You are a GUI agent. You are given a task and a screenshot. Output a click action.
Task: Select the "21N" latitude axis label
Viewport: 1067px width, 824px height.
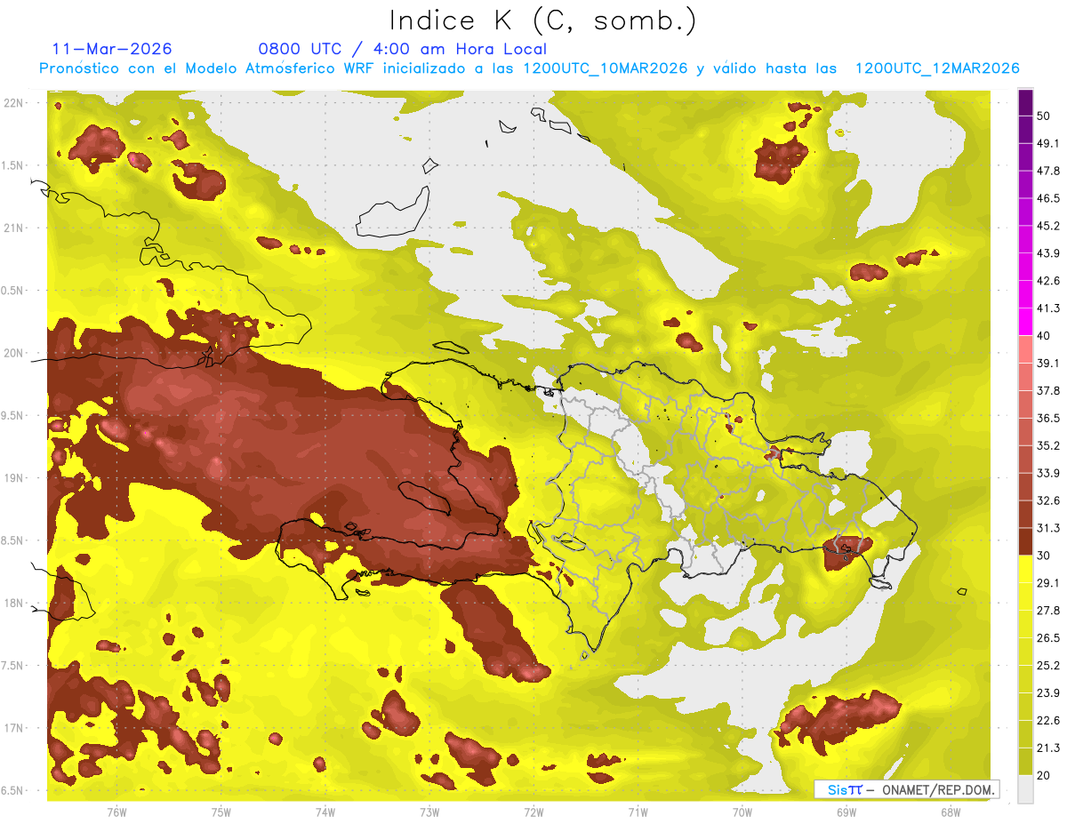pos(13,228)
